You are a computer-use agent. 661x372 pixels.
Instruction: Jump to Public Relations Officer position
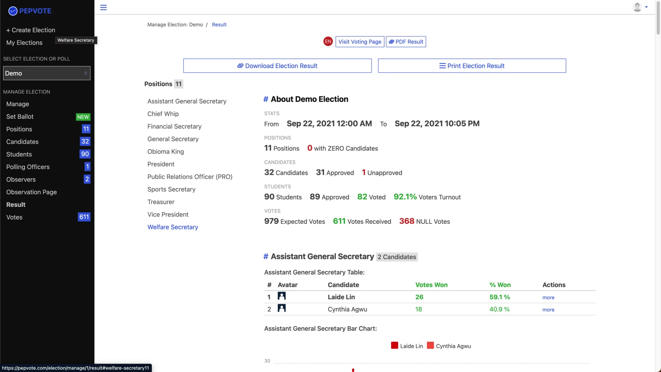190,177
